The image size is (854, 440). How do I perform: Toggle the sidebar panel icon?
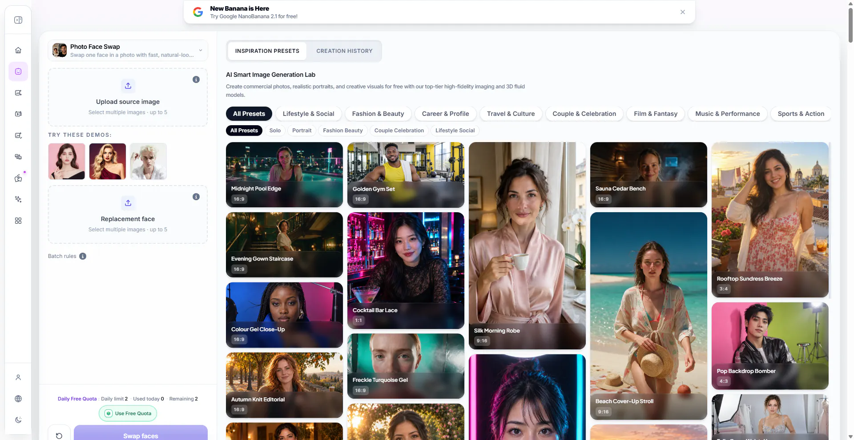(x=18, y=20)
